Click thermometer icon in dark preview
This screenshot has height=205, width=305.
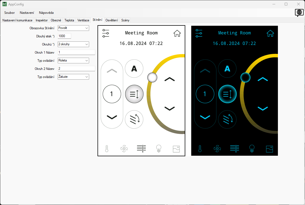pos(200,149)
